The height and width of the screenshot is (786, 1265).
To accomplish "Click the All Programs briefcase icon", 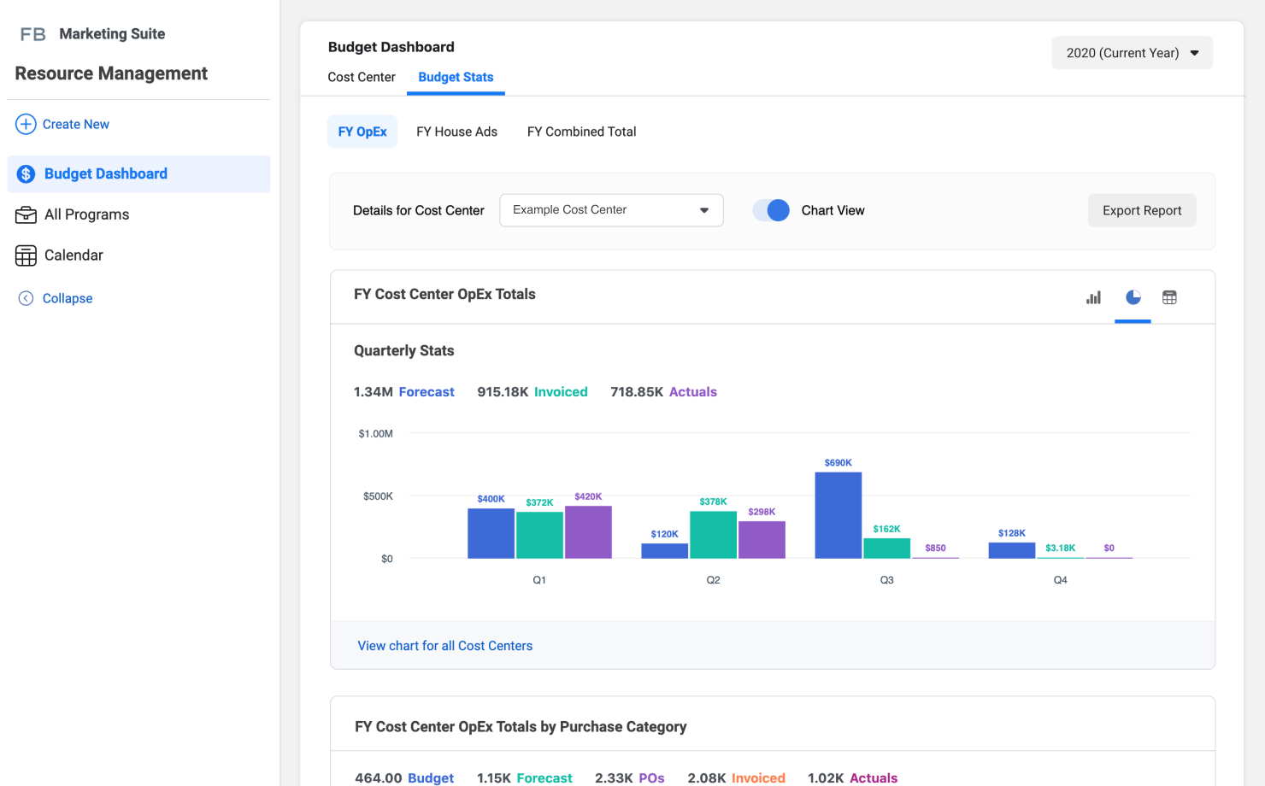I will [x=26, y=215].
